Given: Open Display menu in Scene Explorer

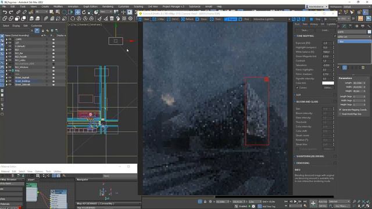Looking at the screenshot, I should [16, 26].
